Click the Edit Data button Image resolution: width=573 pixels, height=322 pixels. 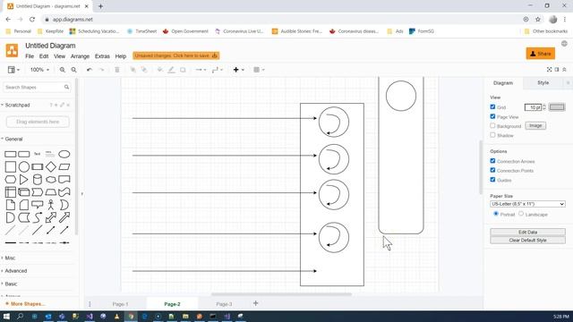[527, 232]
